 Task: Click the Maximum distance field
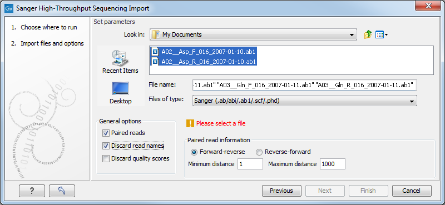332,164
